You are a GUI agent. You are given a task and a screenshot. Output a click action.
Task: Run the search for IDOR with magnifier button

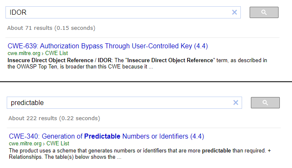[264, 13]
